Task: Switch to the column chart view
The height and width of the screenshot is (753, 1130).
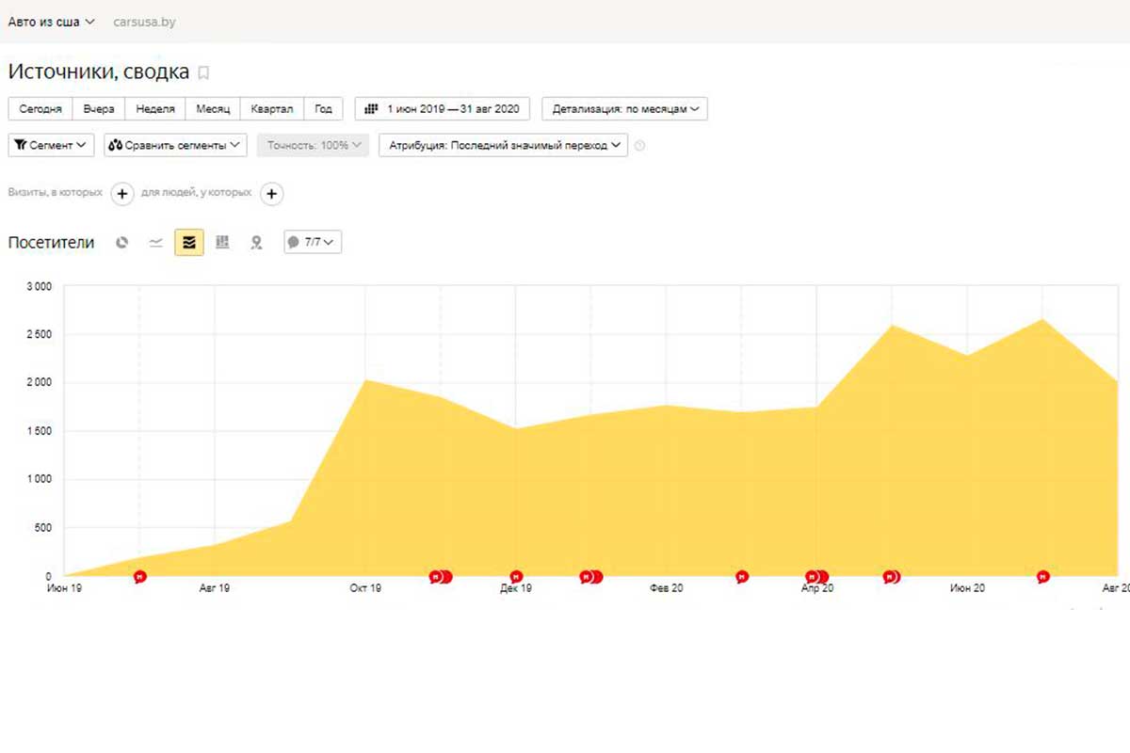Action: (x=222, y=243)
